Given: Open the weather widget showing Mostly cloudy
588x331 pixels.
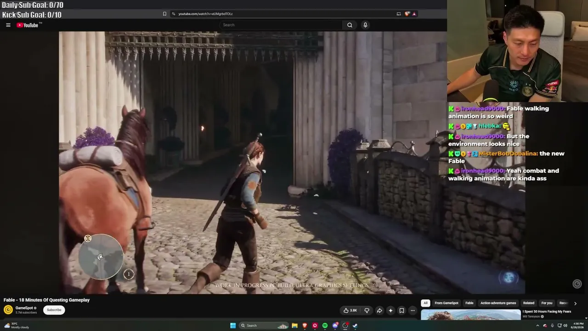Looking at the screenshot, I should point(17,325).
